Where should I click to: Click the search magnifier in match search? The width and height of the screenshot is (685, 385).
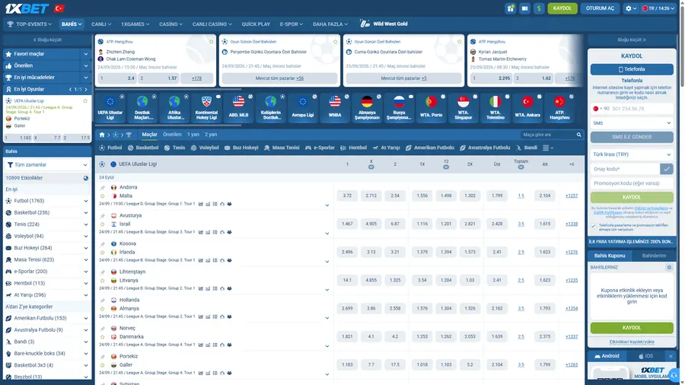point(579,135)
